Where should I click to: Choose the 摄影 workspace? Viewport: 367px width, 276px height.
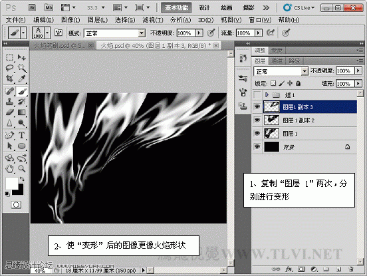(249, 8)
